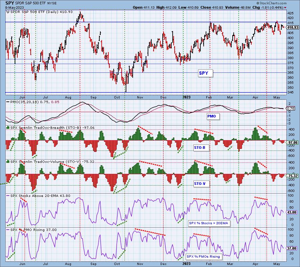The image size is (300, 267).
Task: Click the -75.32 value tag
Action: coord(293,176)
